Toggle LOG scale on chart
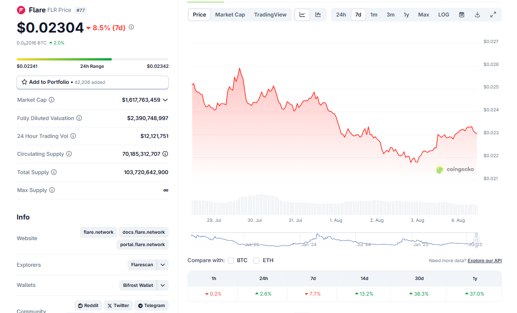The height and width of the screenshot is (313, 517). [444, 15]
